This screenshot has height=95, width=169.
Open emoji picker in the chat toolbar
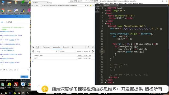click(x=1, y=70)
